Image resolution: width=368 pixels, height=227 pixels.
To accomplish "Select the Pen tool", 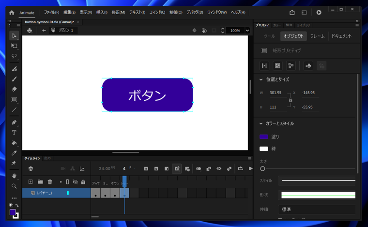I will tap(14, 122).
